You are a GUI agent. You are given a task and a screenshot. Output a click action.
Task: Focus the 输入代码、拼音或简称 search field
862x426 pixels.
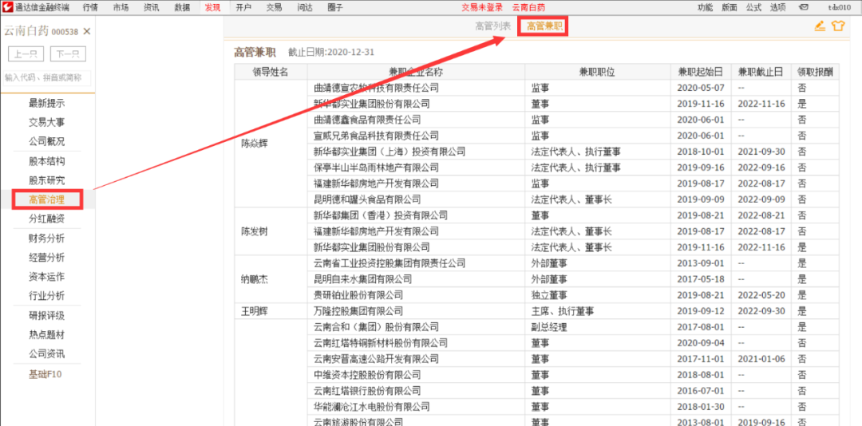coord(47,78)
